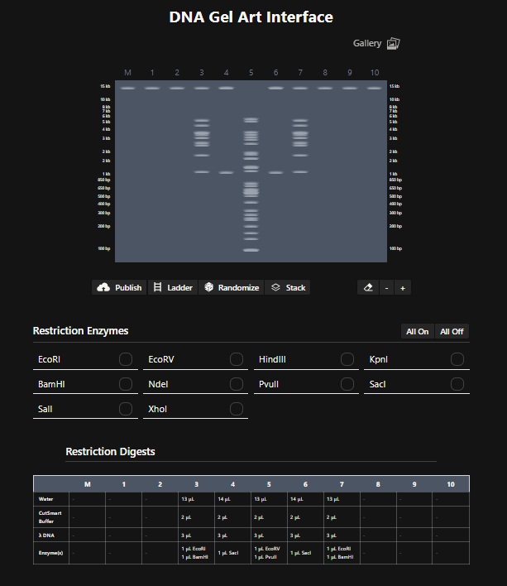Enable the EcoRI enzyme checkbox
Image resolution: width=507 pixels, height=586 pixels.
coord(126,359)
